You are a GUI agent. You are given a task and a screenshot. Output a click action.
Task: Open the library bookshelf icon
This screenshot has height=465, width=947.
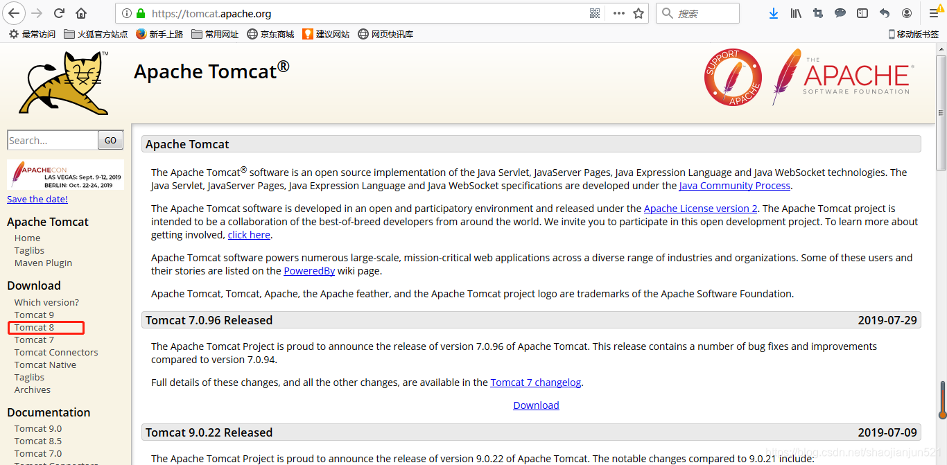pos(796,13)
